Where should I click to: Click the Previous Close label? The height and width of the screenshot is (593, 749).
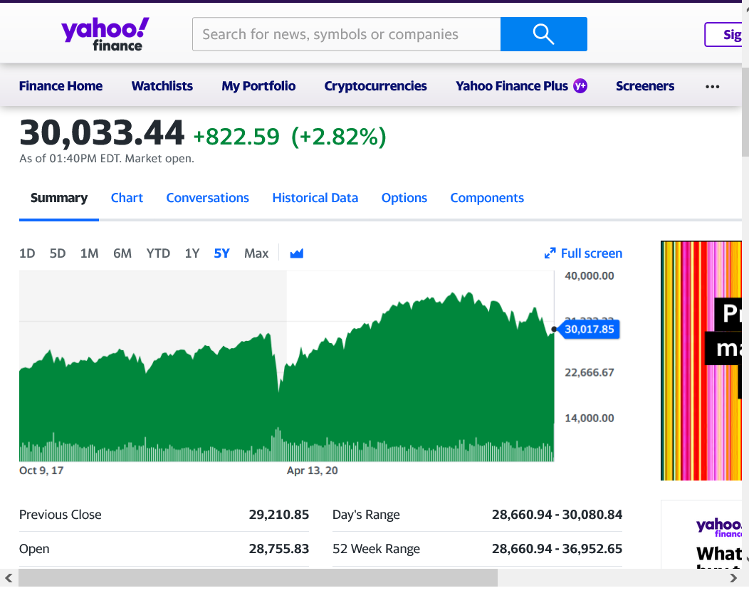[61, 515]
